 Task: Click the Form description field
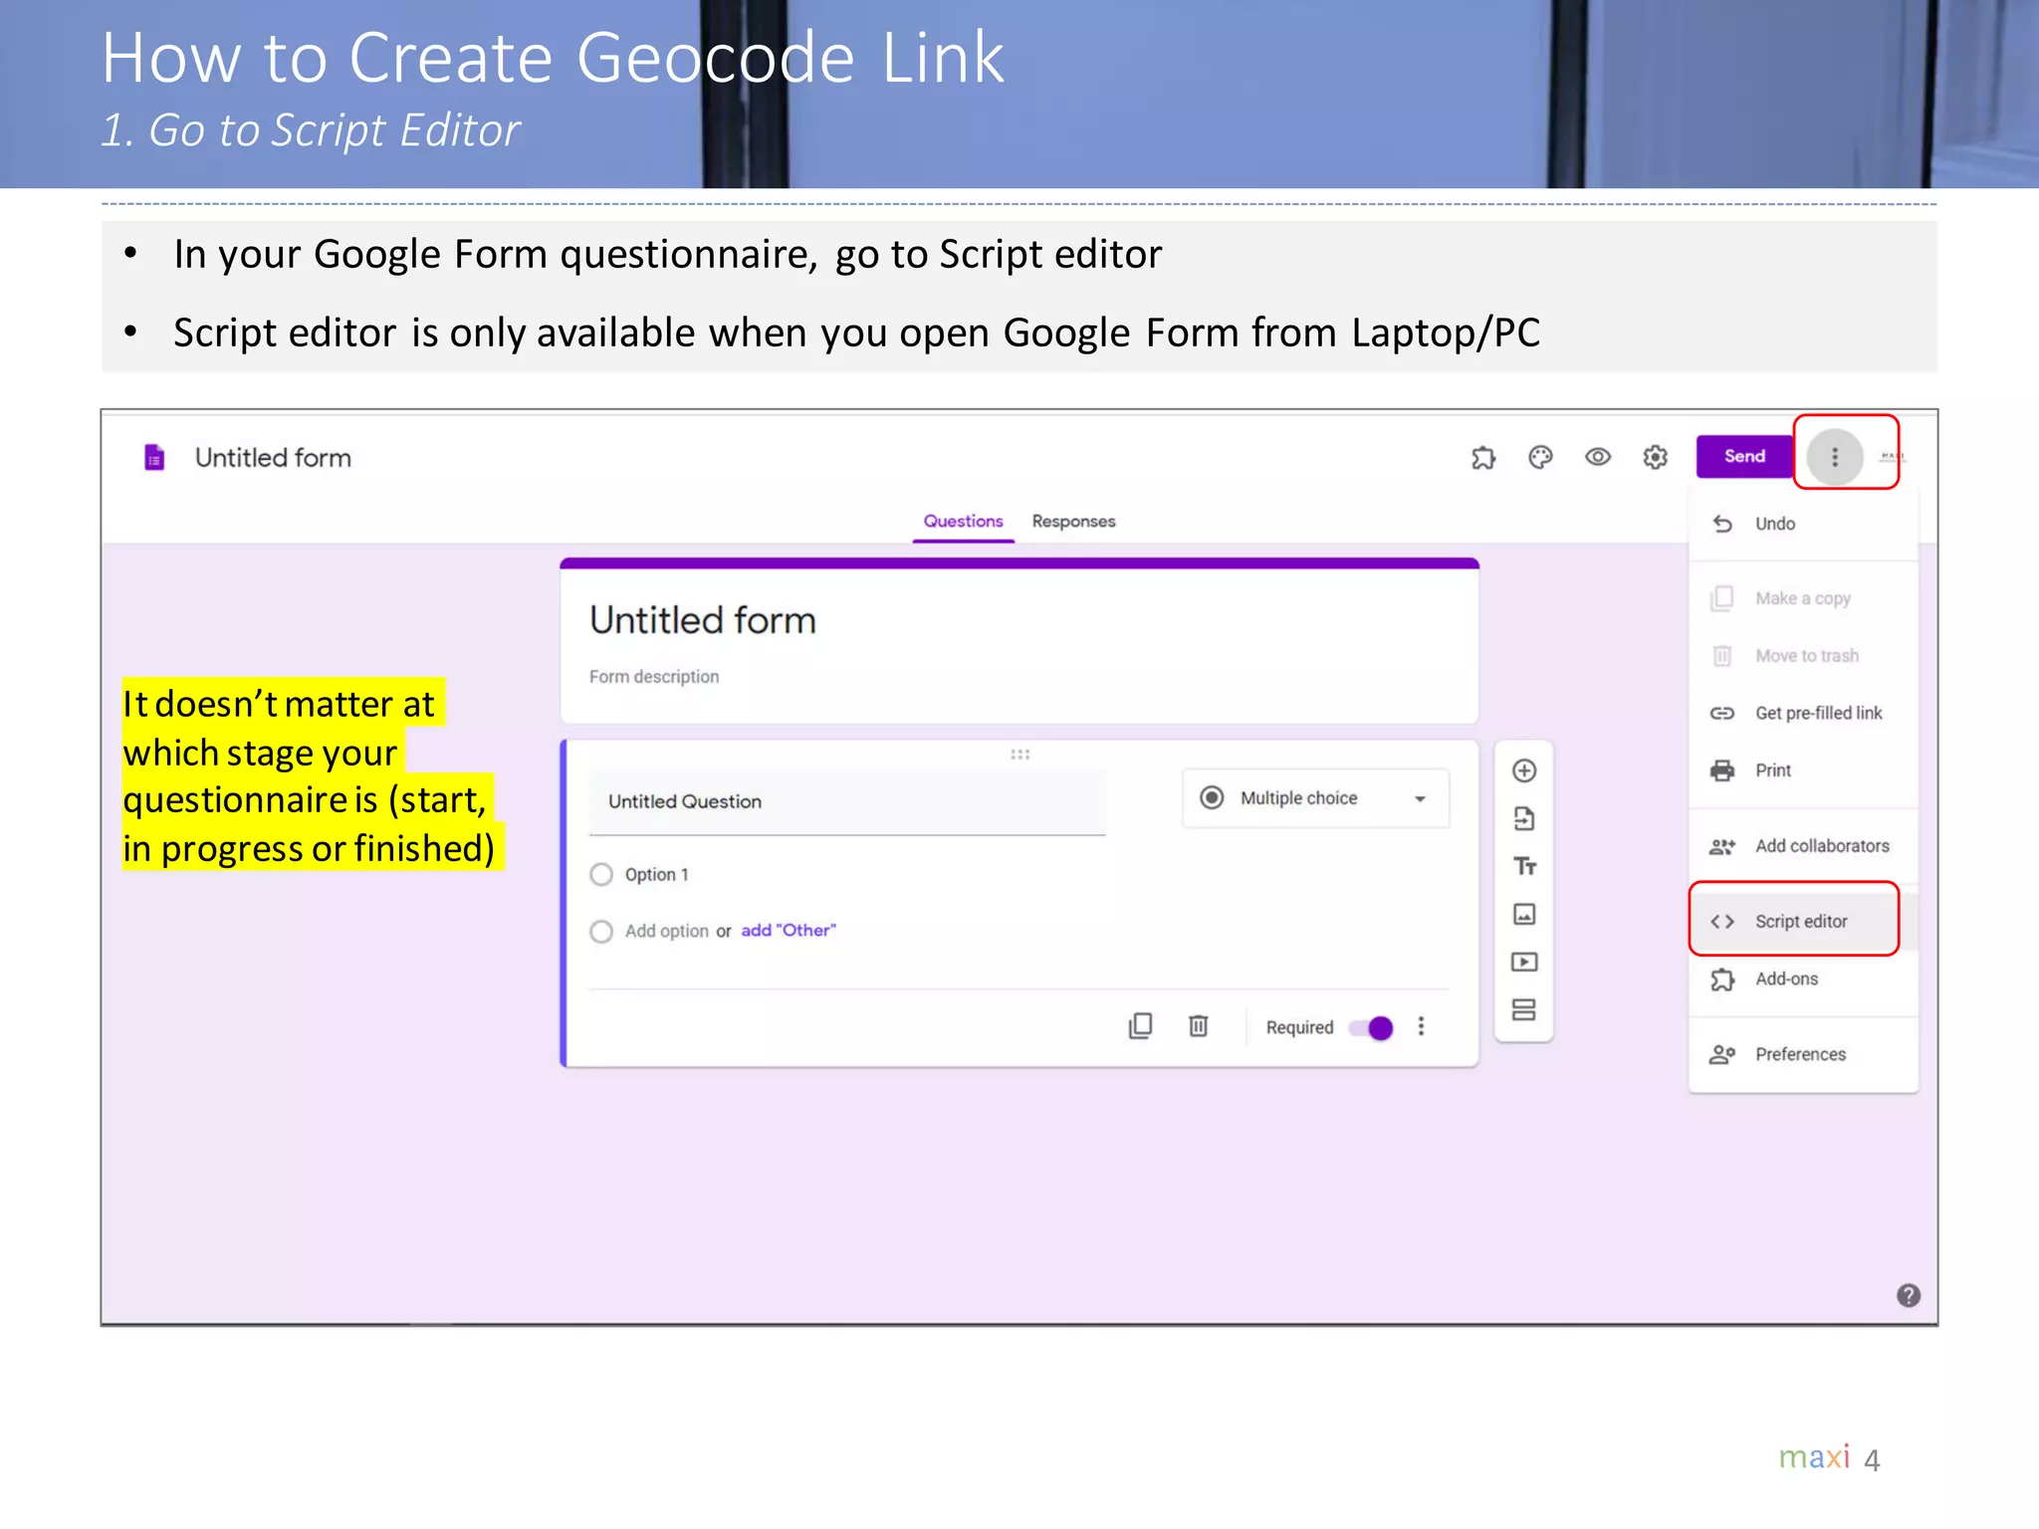tap(654, 676)
